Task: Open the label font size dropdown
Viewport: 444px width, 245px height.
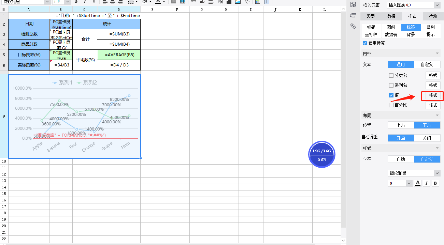Action: [400, 183]
